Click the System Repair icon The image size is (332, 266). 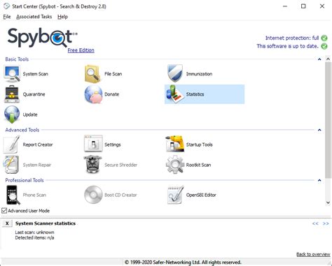[x=11, y=165]
